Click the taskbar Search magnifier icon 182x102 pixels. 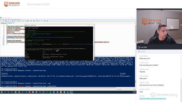point(5,92)
